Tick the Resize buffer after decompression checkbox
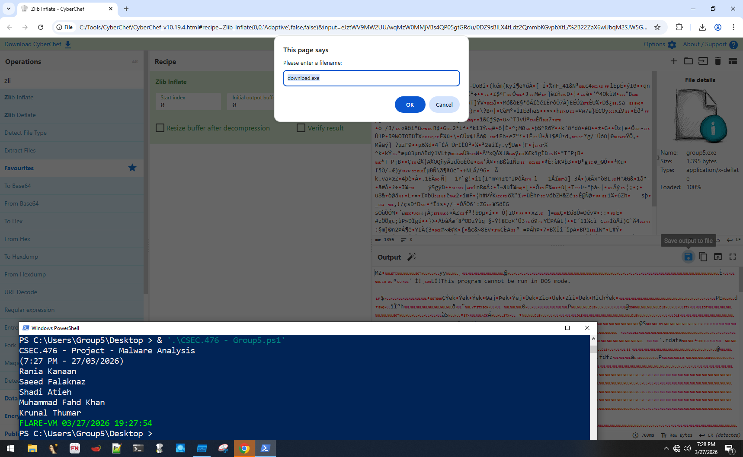The width and height of the screenshot is (743, 457). click(160, 128)
